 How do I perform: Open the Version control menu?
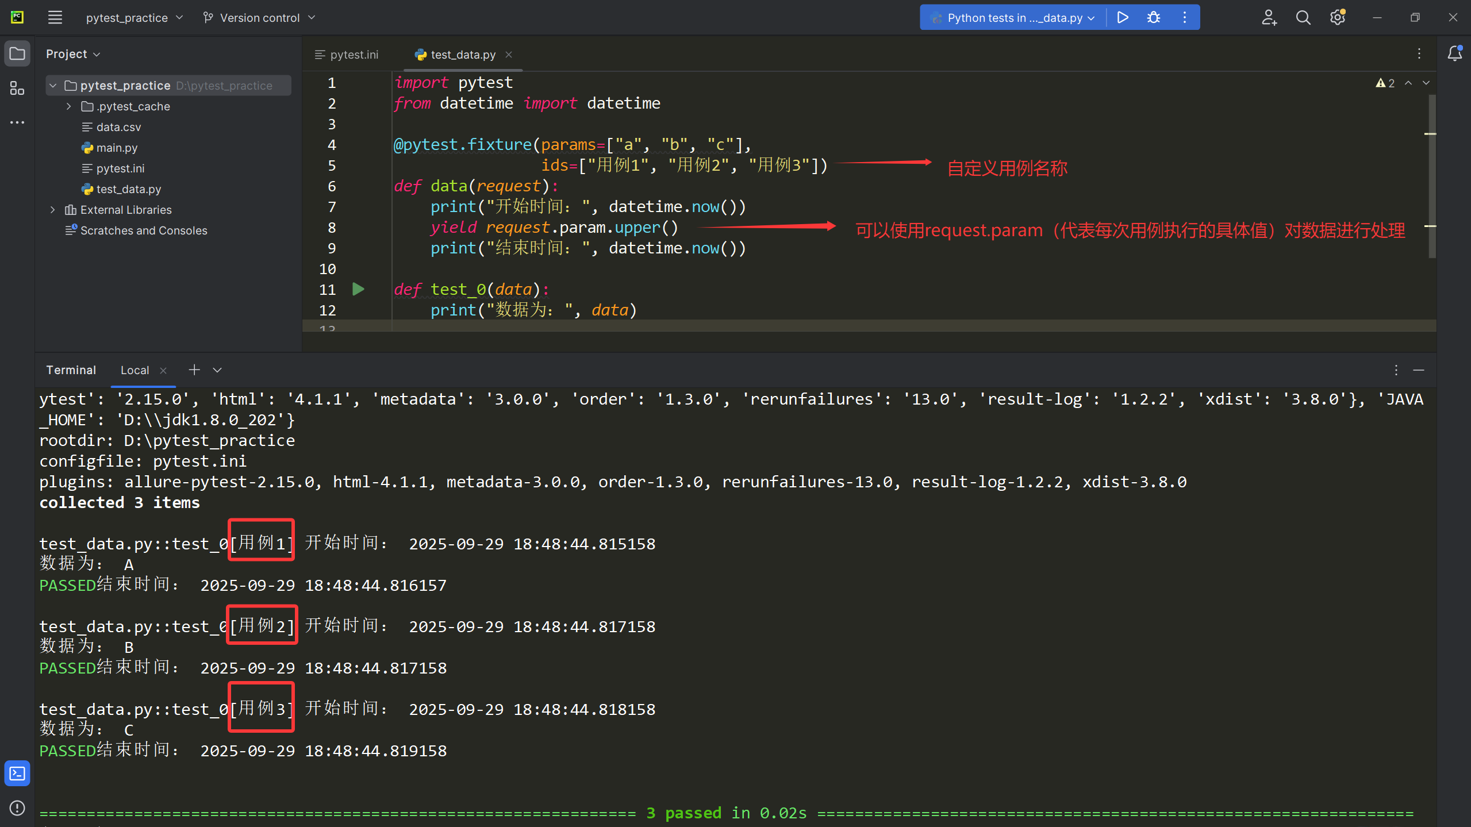click(x=259, y=18)
